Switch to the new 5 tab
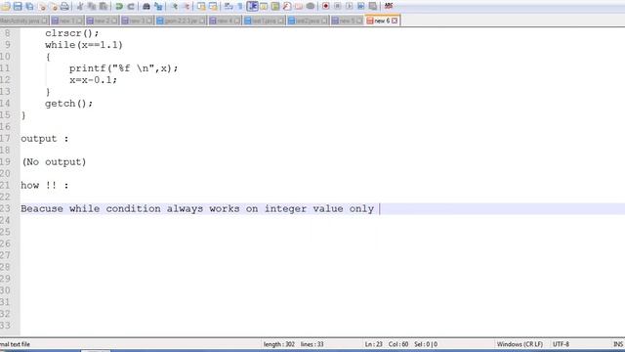The image size is (625, 352). [348, 21]
